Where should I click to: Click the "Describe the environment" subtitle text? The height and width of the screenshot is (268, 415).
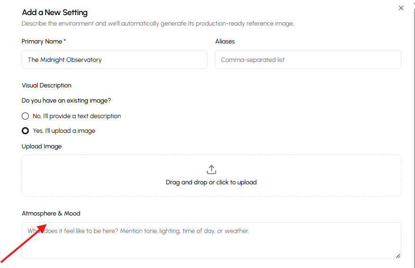coord(157,24)
